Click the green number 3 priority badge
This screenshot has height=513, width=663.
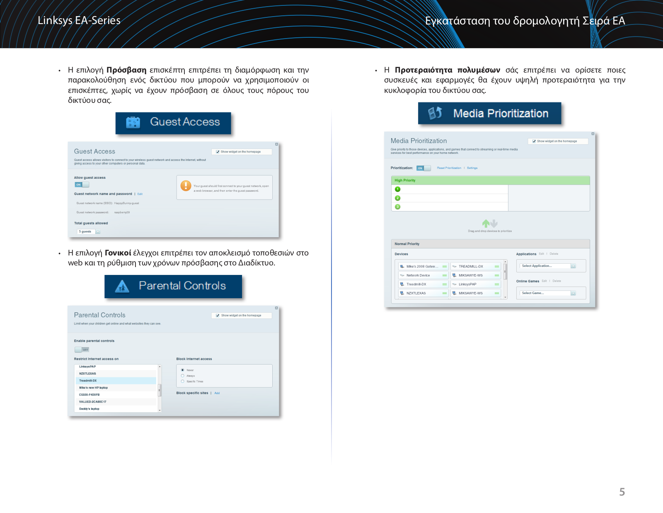coord(398,207)
